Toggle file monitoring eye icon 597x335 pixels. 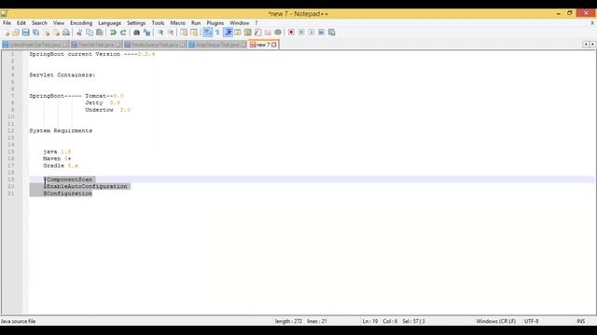(x=278, y=33)
